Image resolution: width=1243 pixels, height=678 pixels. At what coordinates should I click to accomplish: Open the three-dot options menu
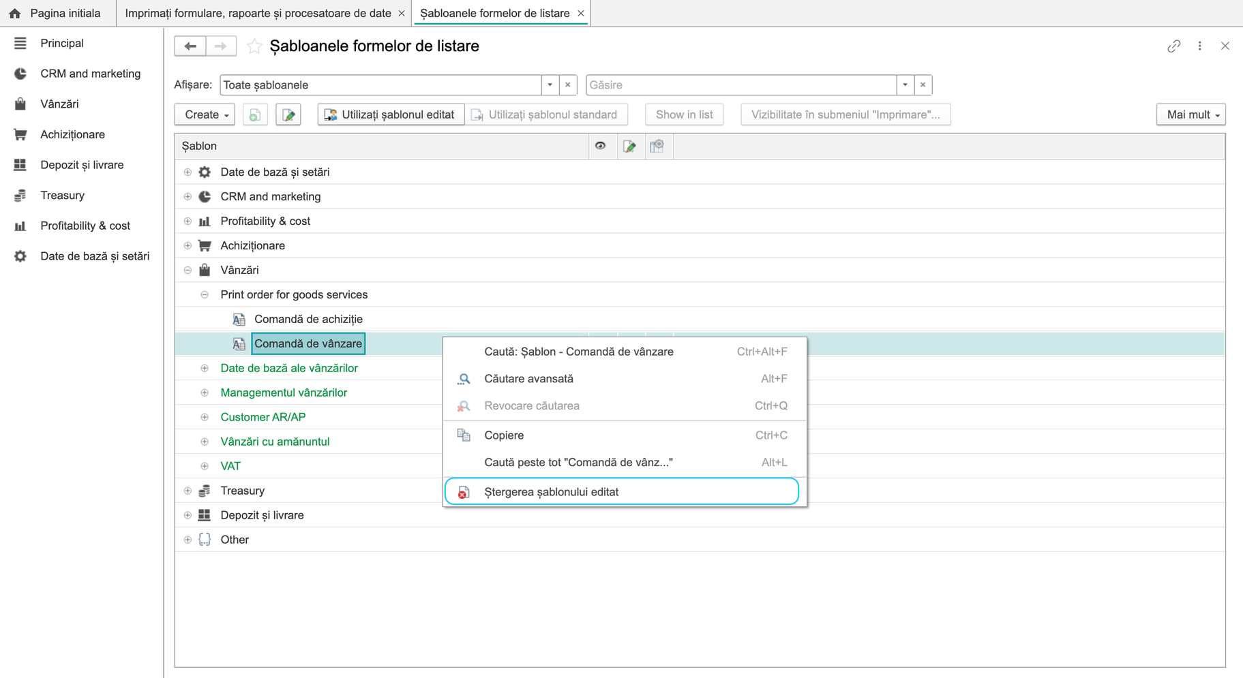(x=1200, y=46)
